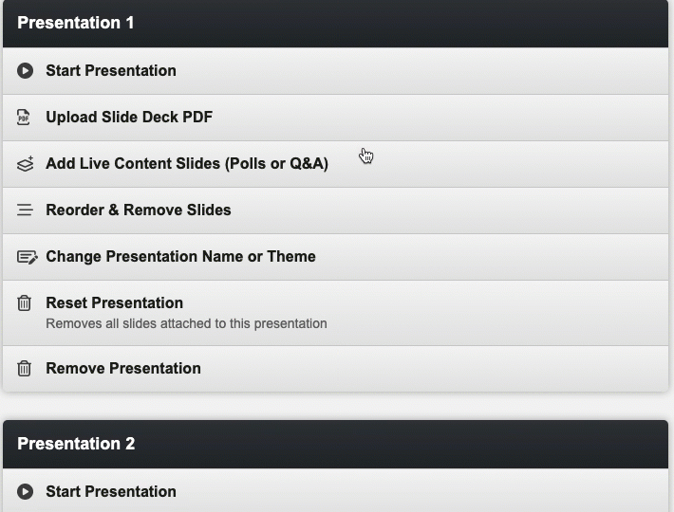Select Change Presentation Name or Theme text
Image resolution: width=674 pixels, height=512 pixels.
point(180,257)
